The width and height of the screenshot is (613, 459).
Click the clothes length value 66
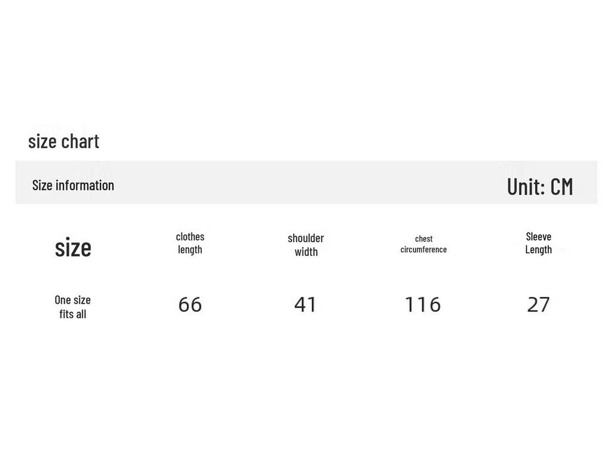[190, 305]
